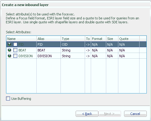This screenshot has height=121, width=151.
Task: Click the Quote N/A cell in DIVISION row
Action: tap(129, 56)
